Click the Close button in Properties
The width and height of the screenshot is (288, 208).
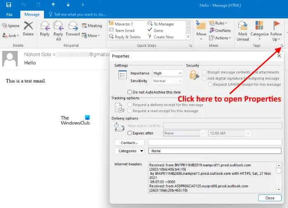click(269, 198)
